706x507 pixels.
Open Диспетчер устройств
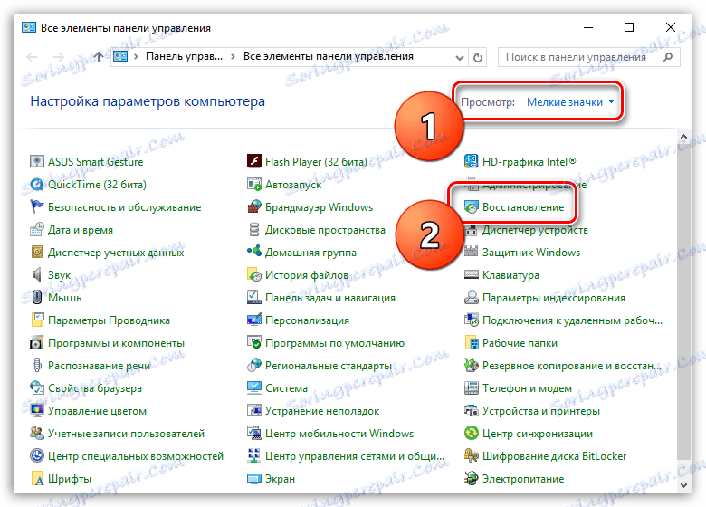535,230
